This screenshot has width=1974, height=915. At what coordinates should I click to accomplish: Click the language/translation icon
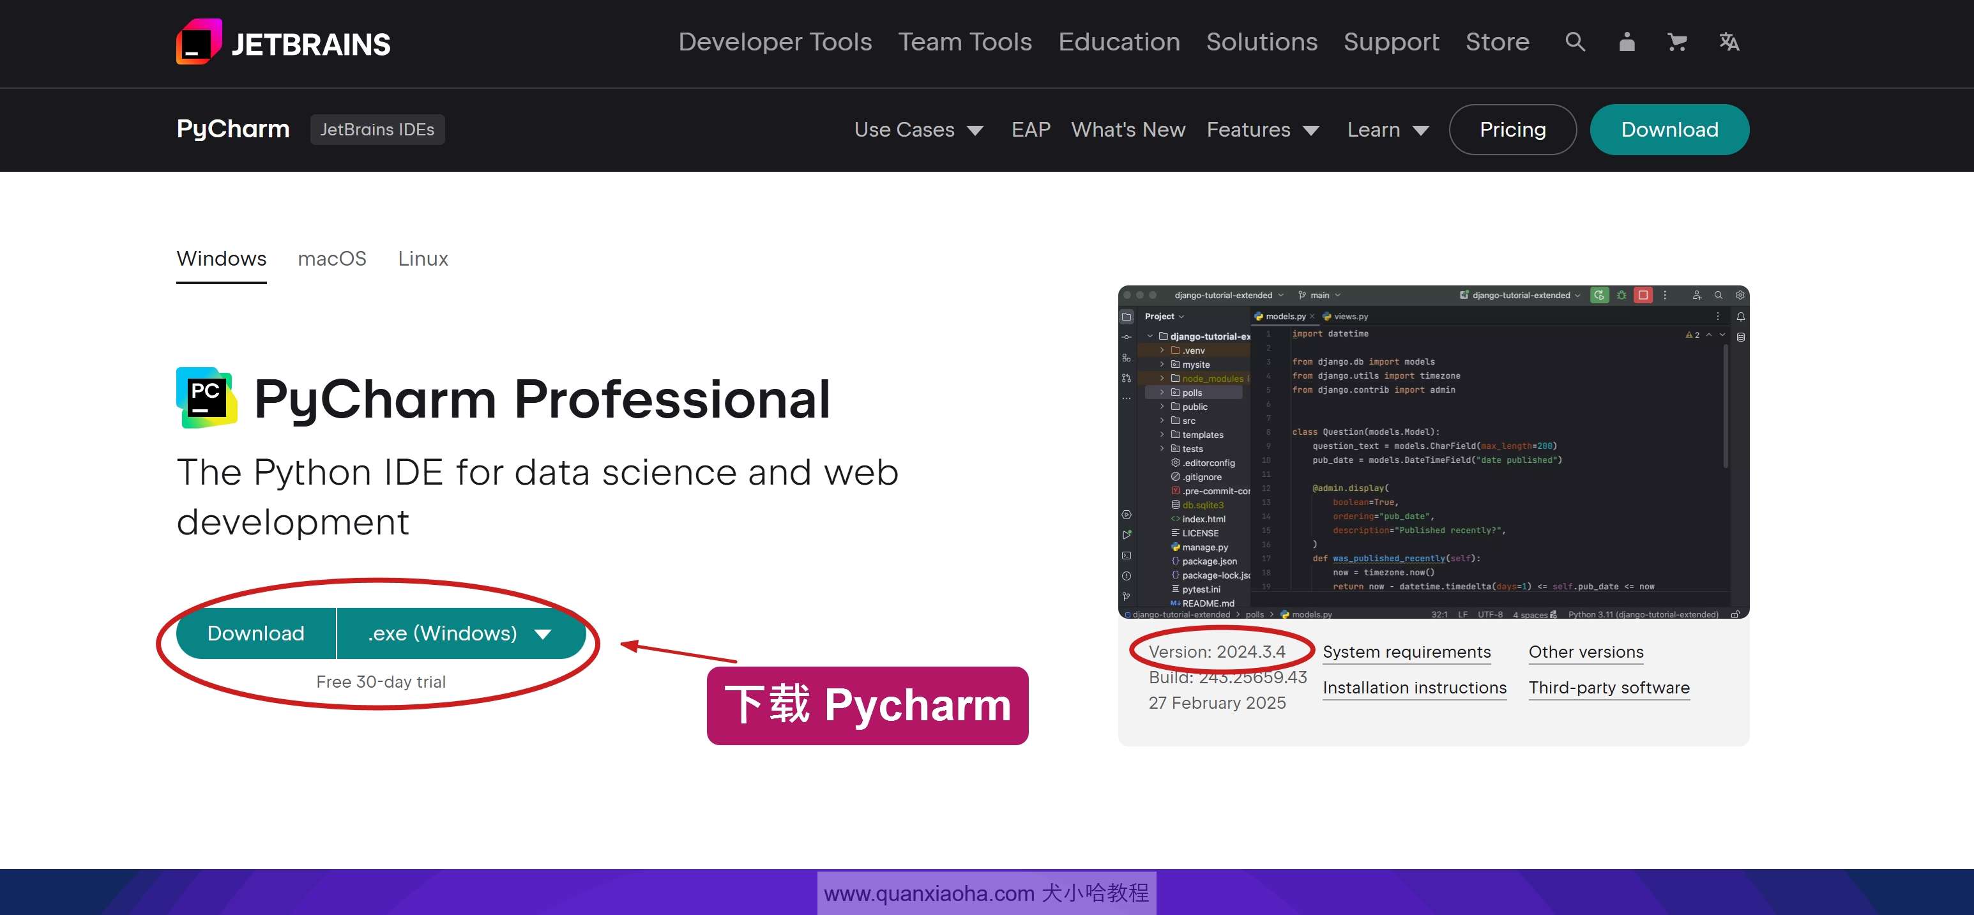point(1729,40)
